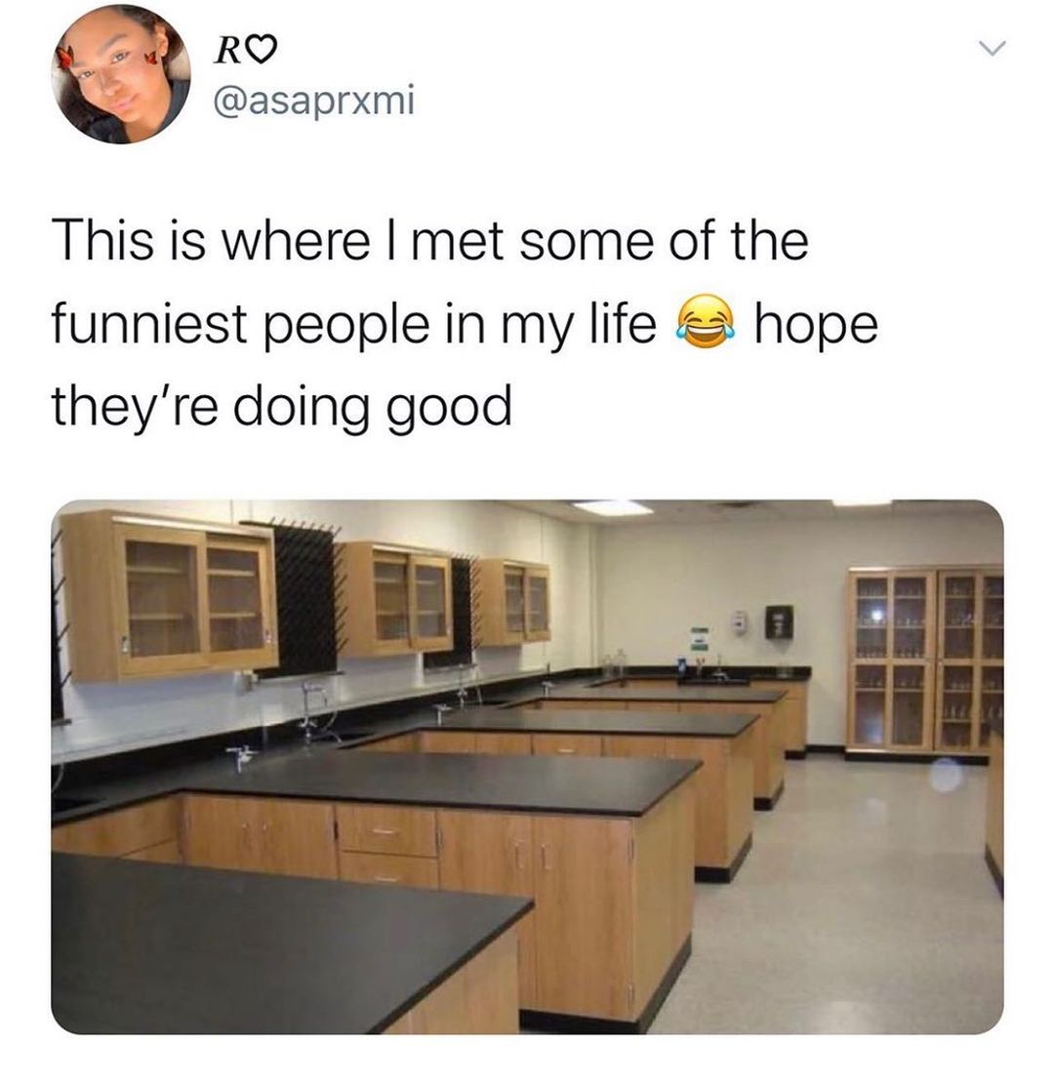1054x1087 pixels.
Task: Click the word "hope" after the emoji
Action: click(816, 324)
